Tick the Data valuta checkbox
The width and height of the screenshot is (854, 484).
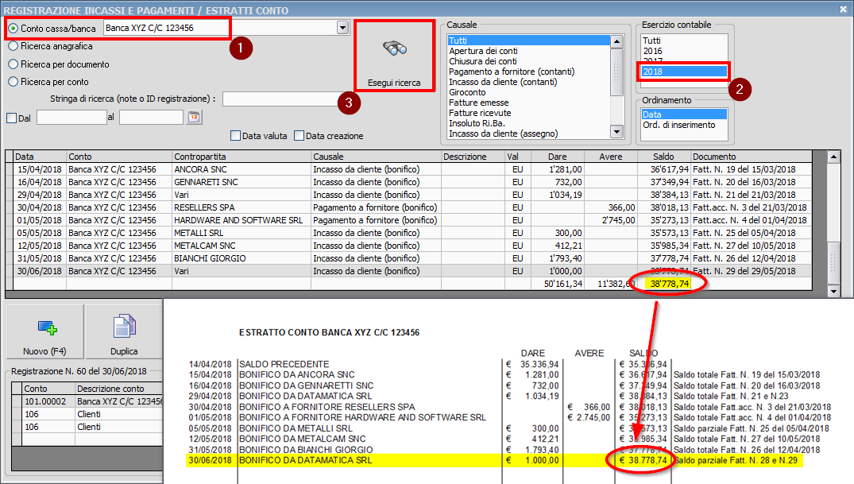point(235,136)
